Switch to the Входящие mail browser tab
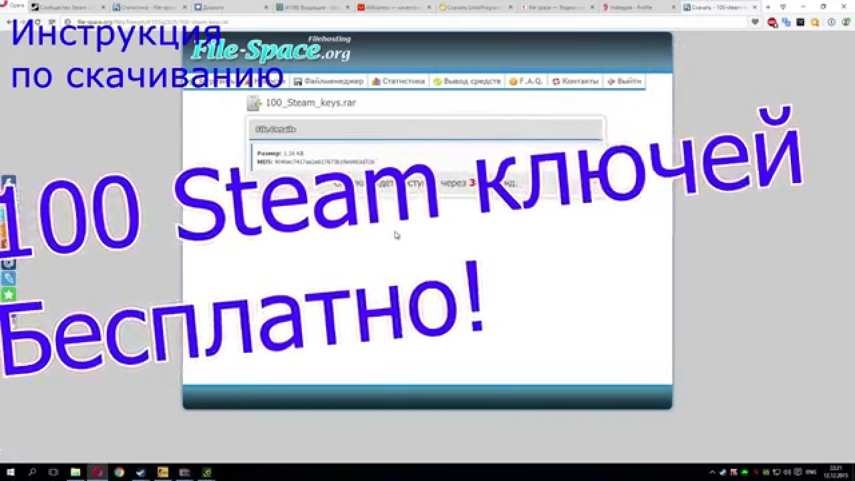 coord(313,7)
